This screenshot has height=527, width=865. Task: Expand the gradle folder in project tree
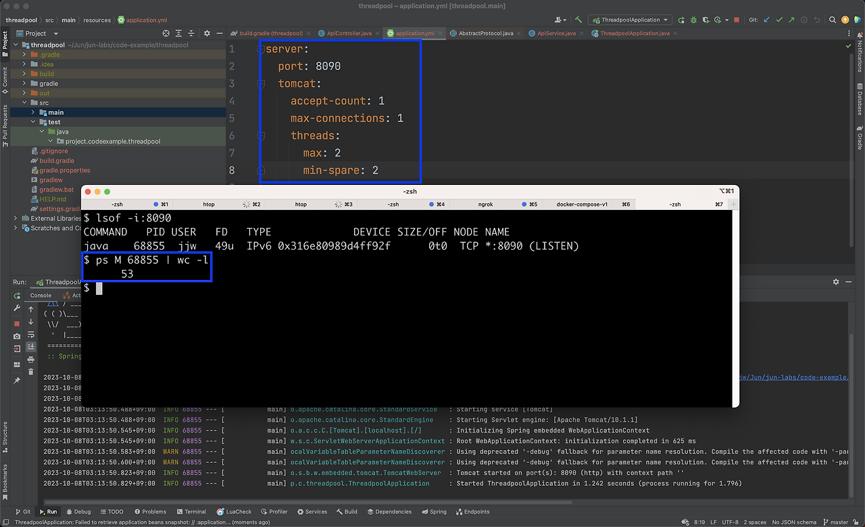[x=24, y=84]
